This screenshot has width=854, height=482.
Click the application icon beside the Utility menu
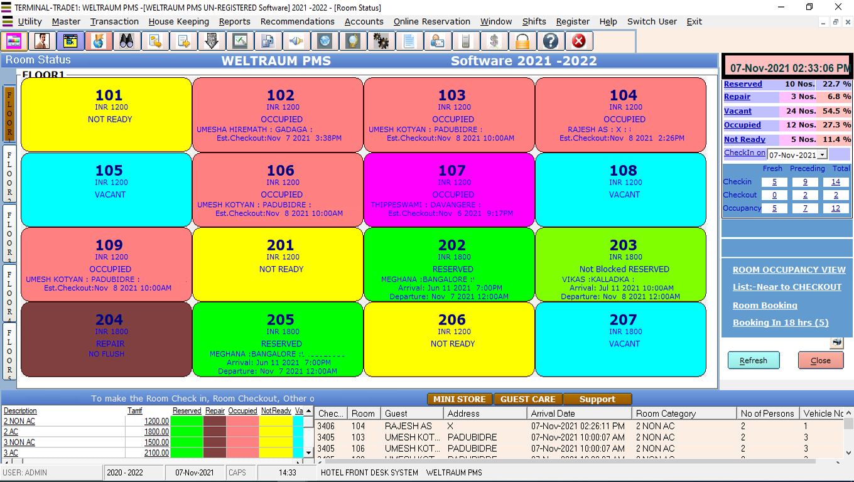(8, 21)
